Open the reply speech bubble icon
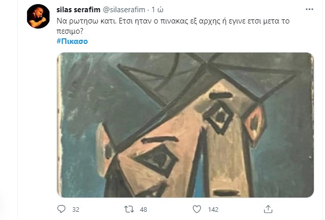Screen dimensions: 325x220 coord(61,209)
